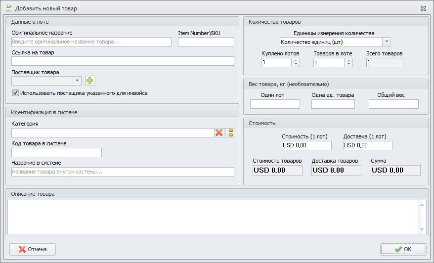Open the category tree picker icon
Image resolution: width=434 pixels, height=263 pixels.
tap(229, 132)
